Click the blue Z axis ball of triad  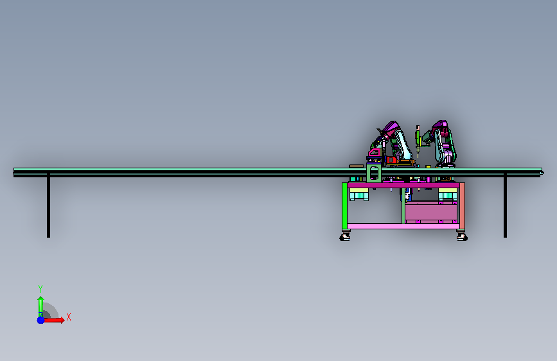41,320
